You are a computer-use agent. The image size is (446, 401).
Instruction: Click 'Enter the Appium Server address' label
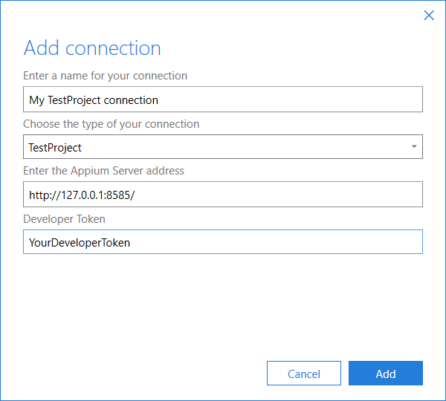103,171
